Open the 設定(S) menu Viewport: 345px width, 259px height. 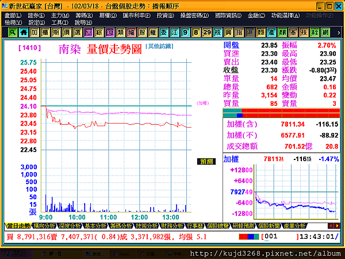click(37, 22)
